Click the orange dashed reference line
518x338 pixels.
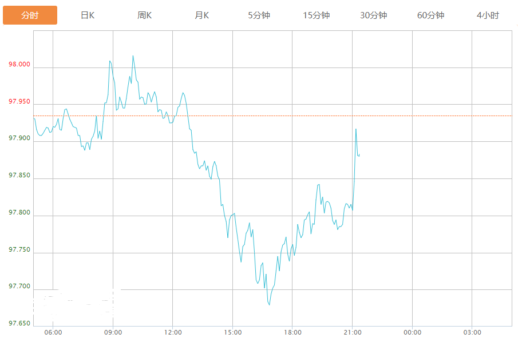coord(435,116)
